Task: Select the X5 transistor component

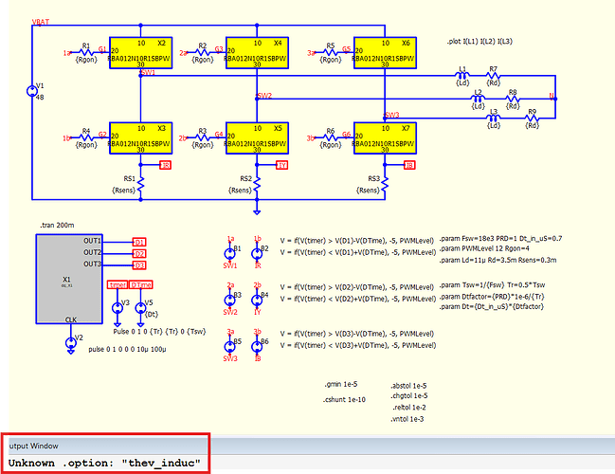Action: coord(258,138)
